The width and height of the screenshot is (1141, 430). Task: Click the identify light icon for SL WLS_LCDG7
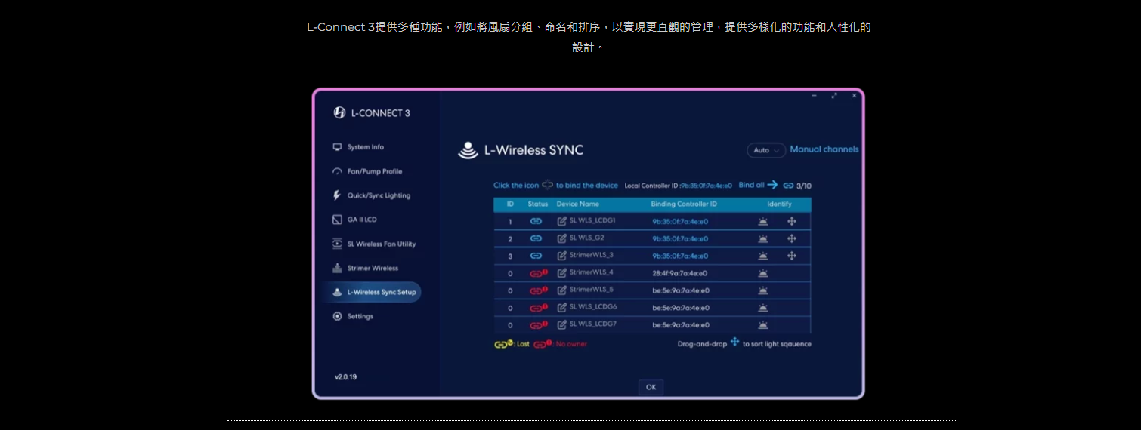coord(763,325)
